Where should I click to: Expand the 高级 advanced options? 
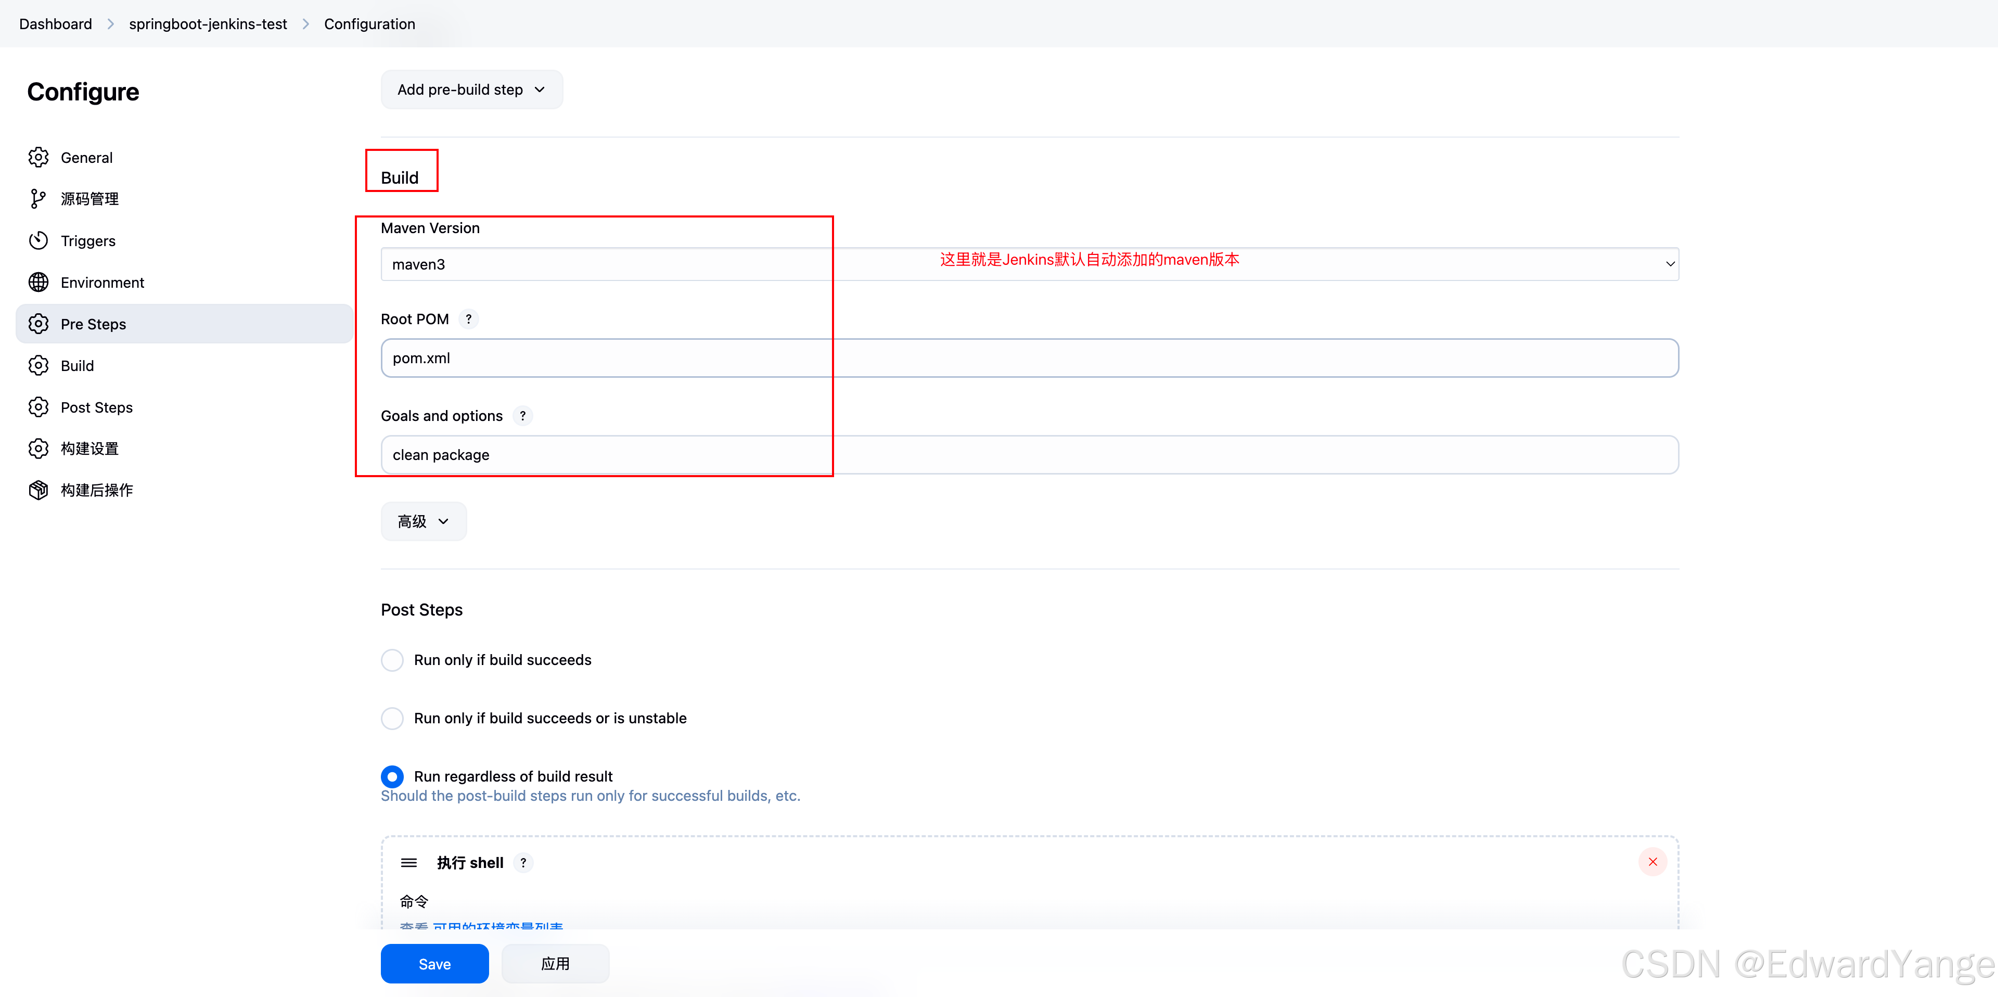[422, 521]
